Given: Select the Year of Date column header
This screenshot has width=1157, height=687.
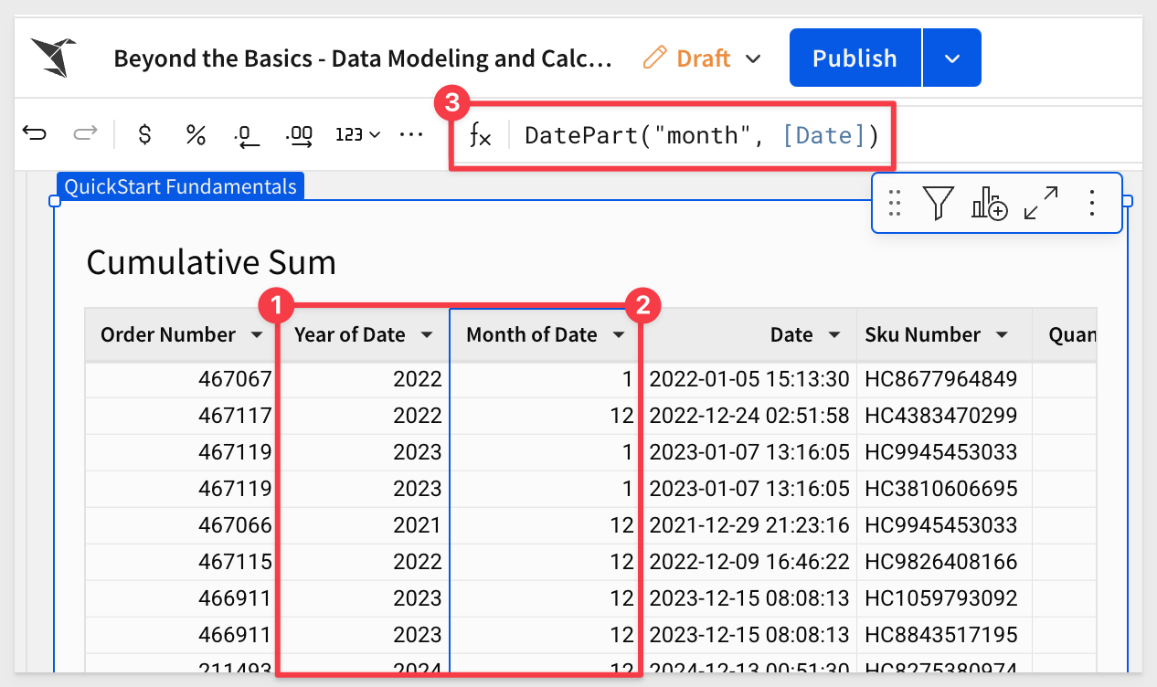Looking at the screenshot, I should click(x=364, y=335).
